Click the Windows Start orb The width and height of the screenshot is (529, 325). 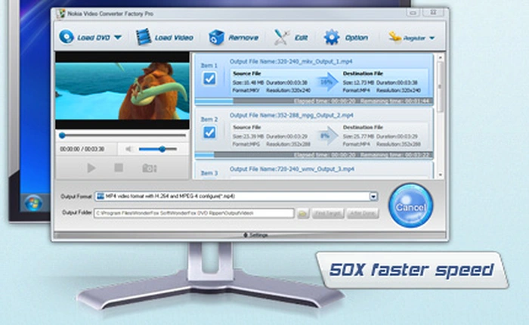click(33, 203)
